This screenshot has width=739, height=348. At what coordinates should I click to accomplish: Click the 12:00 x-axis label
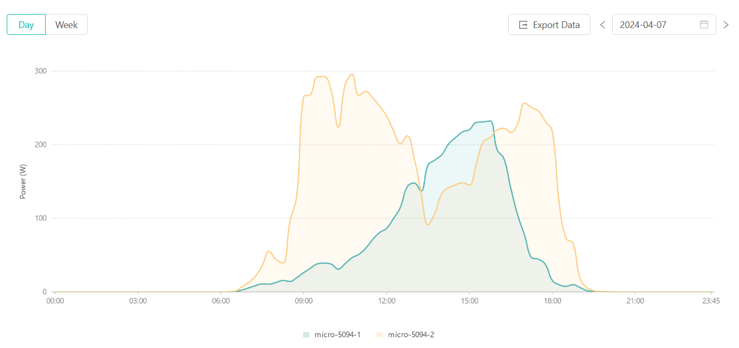(386, 301)
